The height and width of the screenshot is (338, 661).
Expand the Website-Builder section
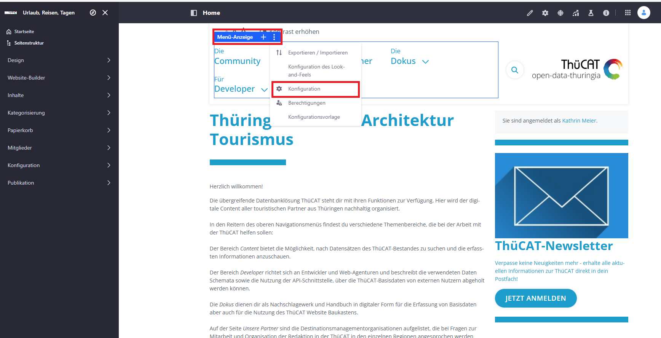59,78
